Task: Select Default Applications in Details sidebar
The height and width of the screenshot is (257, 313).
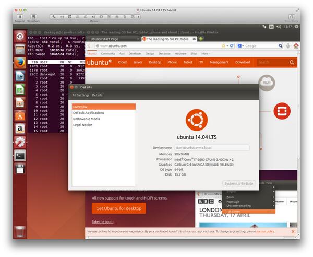Action: [104, 113]
